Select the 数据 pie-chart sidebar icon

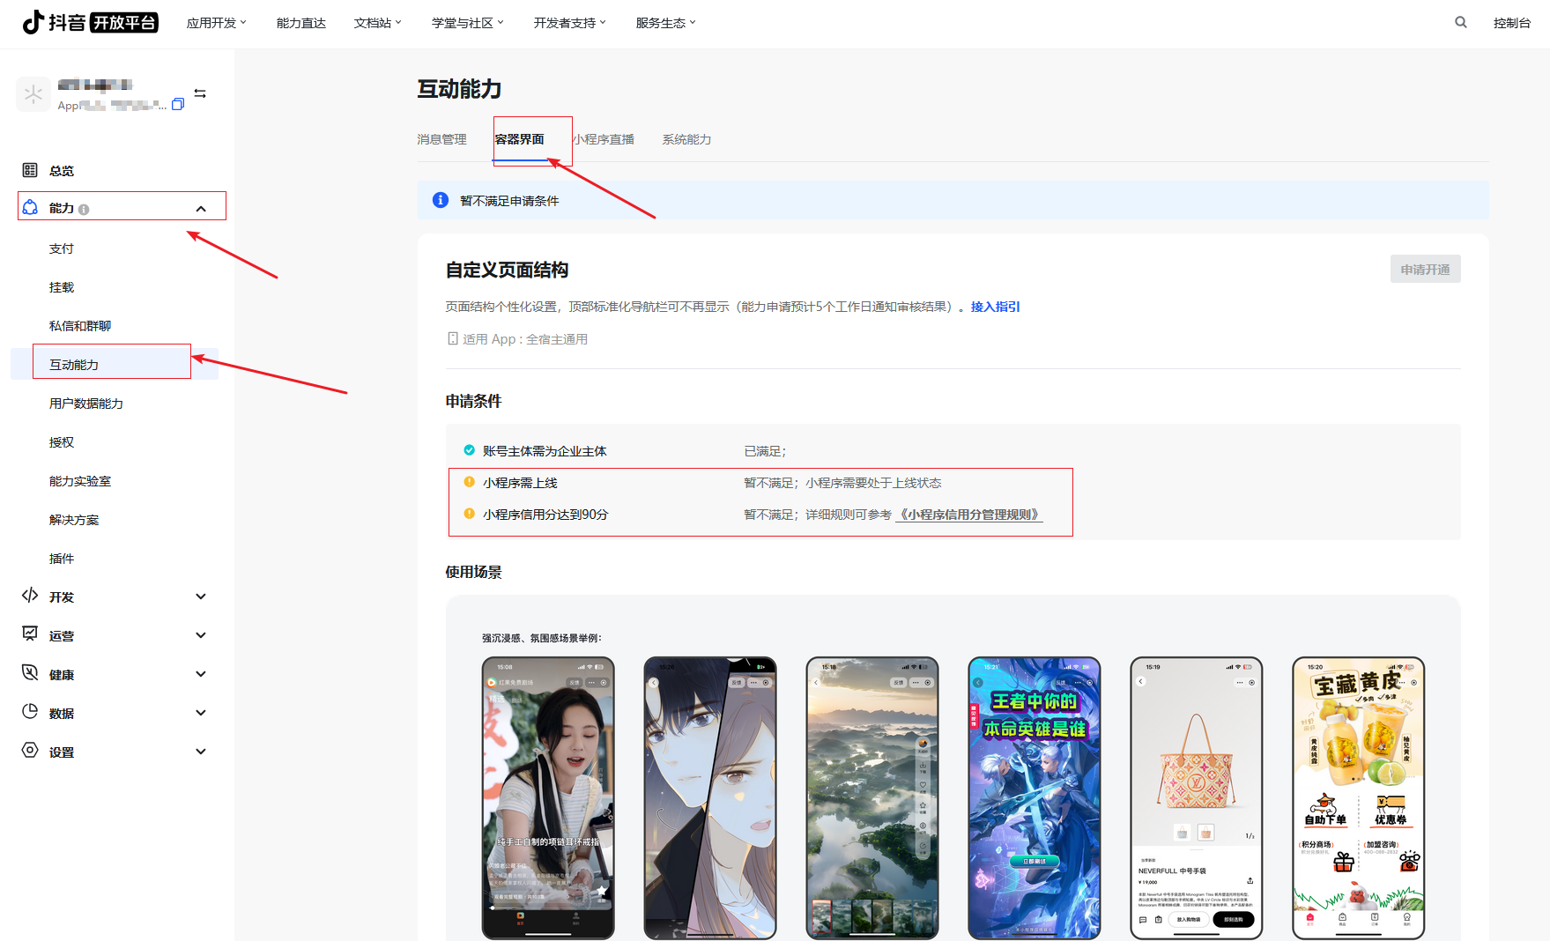pyautogui.click(x=29, y=713)
